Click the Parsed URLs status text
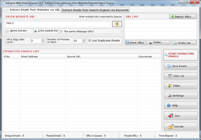Screen dimensions: 201x140 pos(133,136)
